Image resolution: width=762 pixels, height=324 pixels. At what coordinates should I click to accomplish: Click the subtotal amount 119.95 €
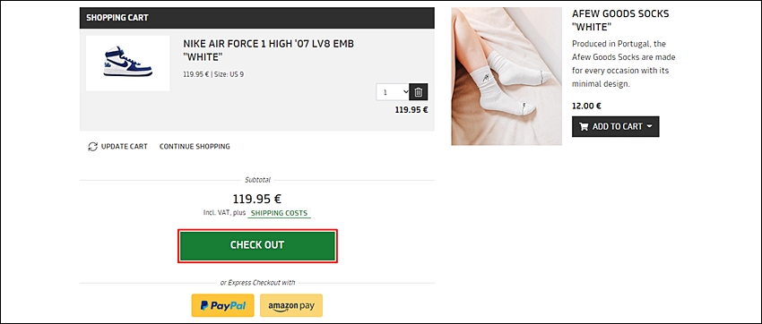257,200
